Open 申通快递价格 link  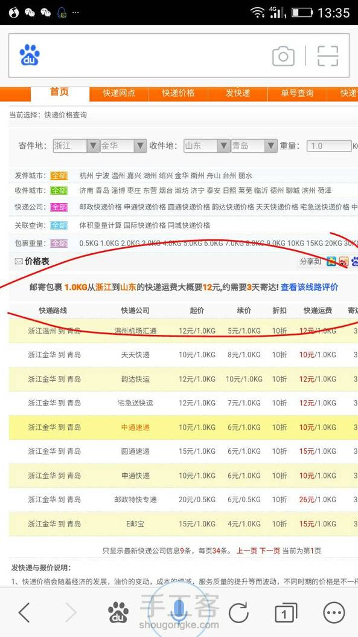(145, 207)
